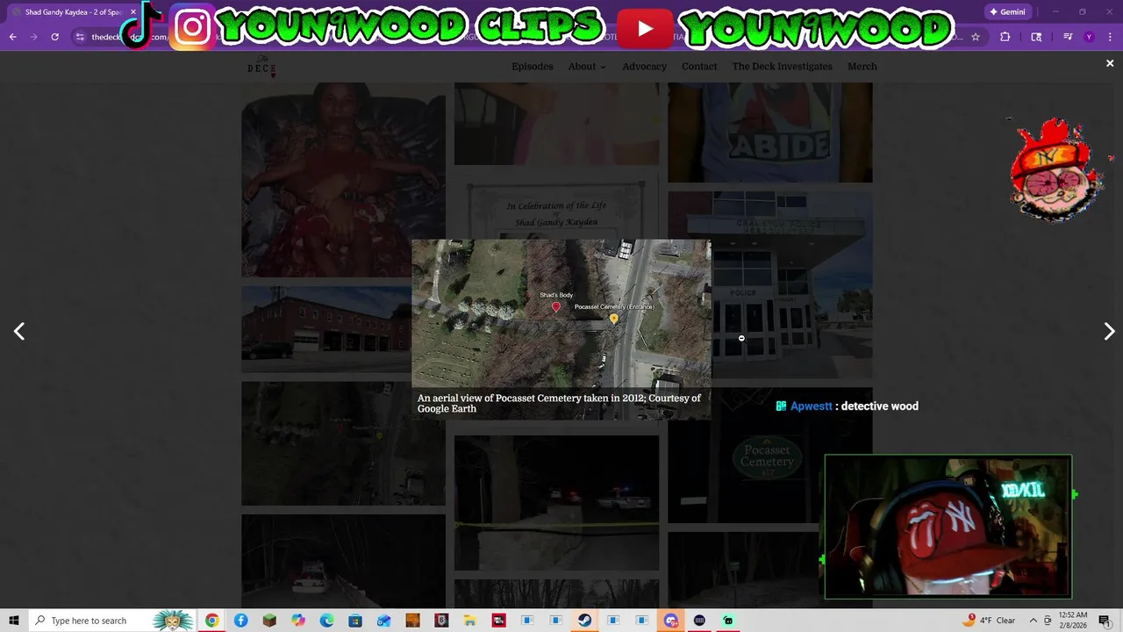
Task: Open Copilot from the taskbar
Action: pyautogui.click(x=298, y=621)
